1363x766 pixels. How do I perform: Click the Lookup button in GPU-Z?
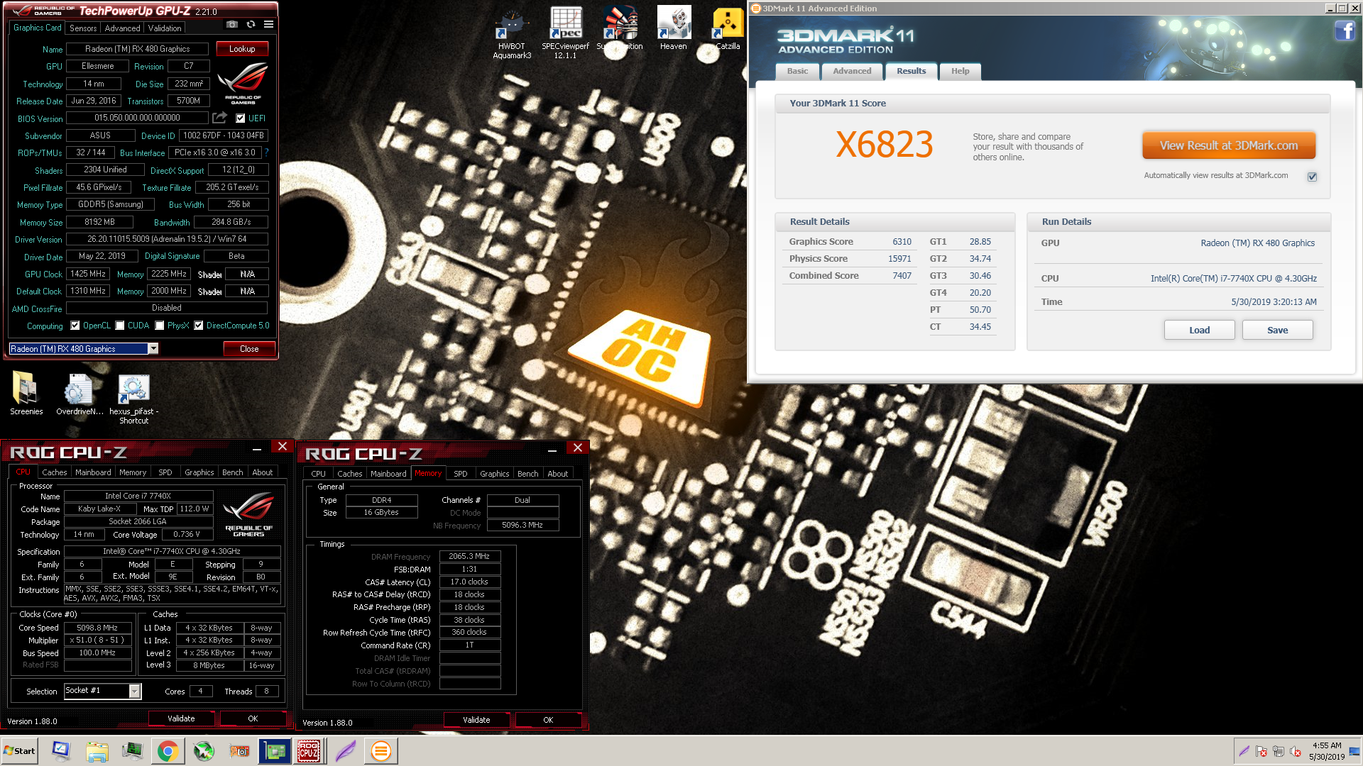pos(242,49)
